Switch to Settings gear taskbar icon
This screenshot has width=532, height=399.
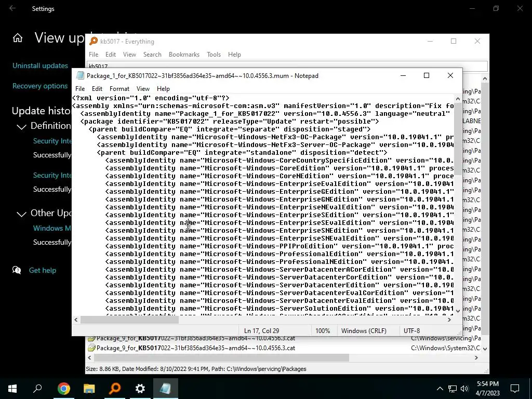(x=140, y=389)
